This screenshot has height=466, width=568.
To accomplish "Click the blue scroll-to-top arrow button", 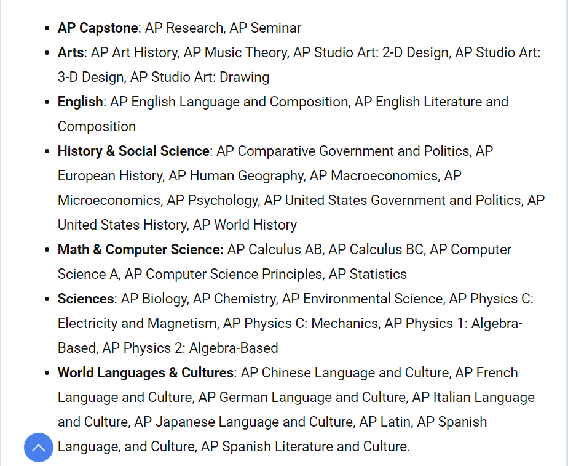I will pyautogui.click(x=38, y=448).
